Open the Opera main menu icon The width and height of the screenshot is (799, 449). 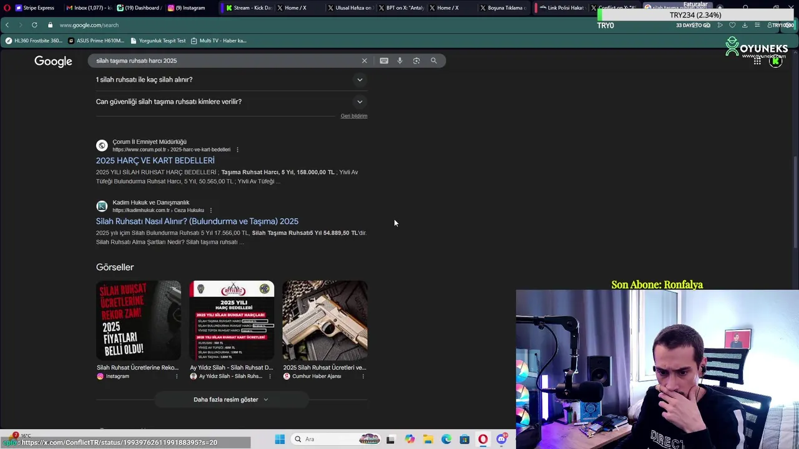click(6, 7)
